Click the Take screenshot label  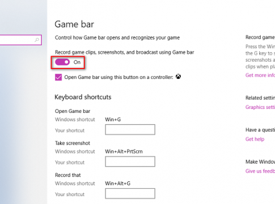pos(73,143)
